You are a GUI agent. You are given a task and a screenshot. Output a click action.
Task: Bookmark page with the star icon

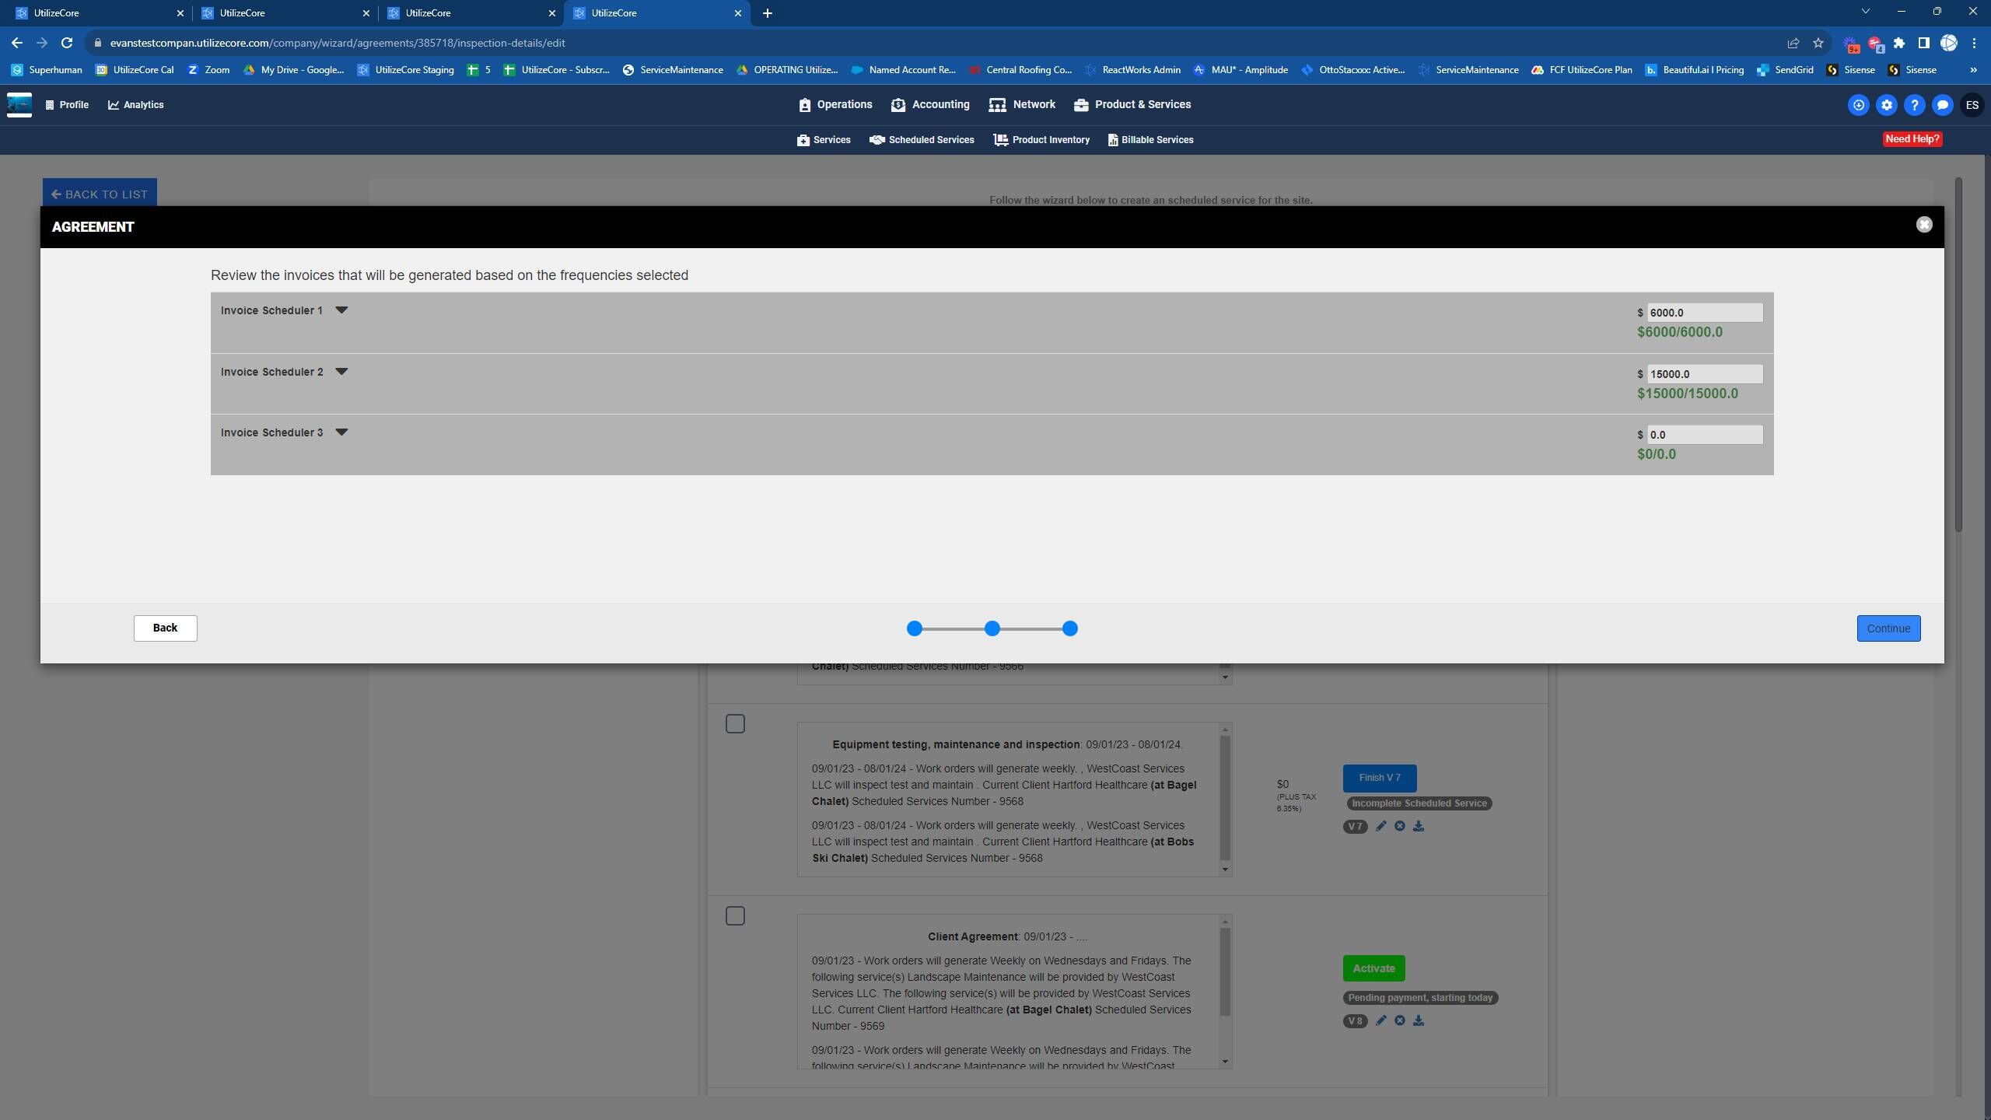[x=1818, y=43]
